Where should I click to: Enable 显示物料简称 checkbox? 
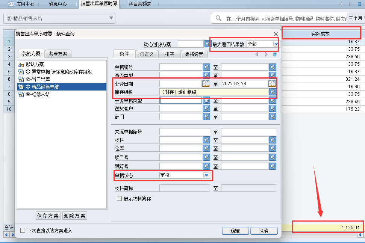pos(120,199)
